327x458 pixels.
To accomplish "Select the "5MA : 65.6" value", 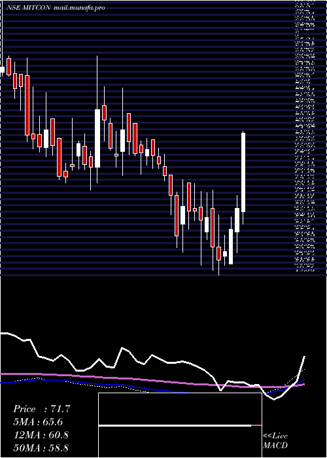I will (38, 422).
